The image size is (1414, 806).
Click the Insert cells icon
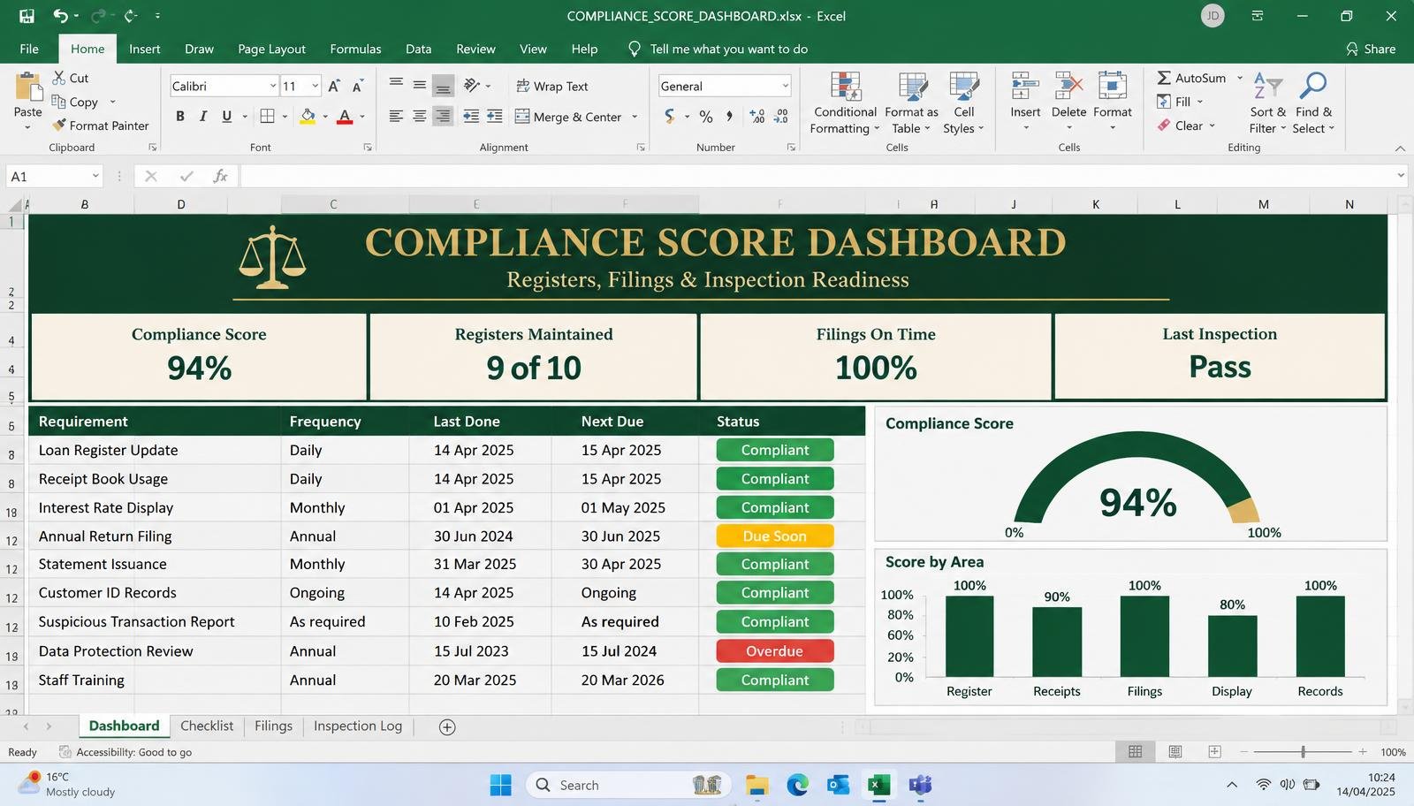(1025, 86)
